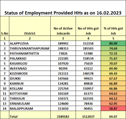Select the IDUKKI percentage cell 67.67
This screenshot has width=126, height=119.
[113, 78]
